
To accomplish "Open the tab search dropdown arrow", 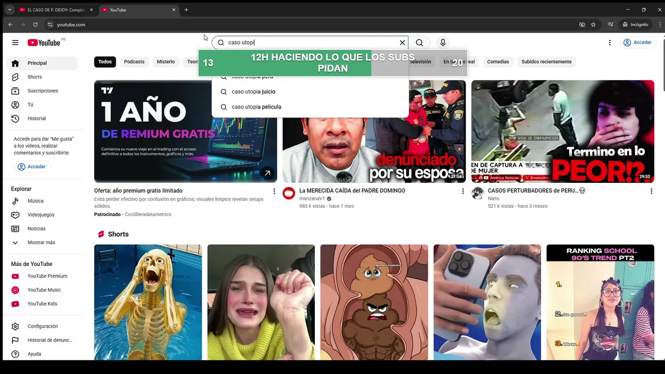I will 9,10.
